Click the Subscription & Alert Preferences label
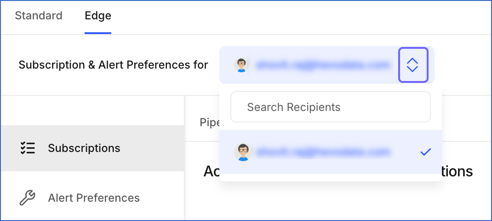The width and height of the screenshot is (492, 221). click(113, 65)
